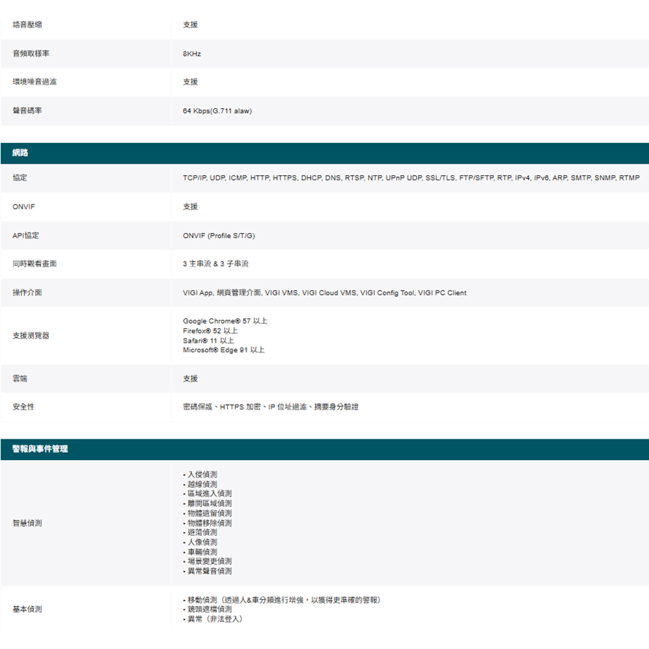Click the 協定 row label
The width and height of the screenshot is (649, 649).
pos(20,178)
